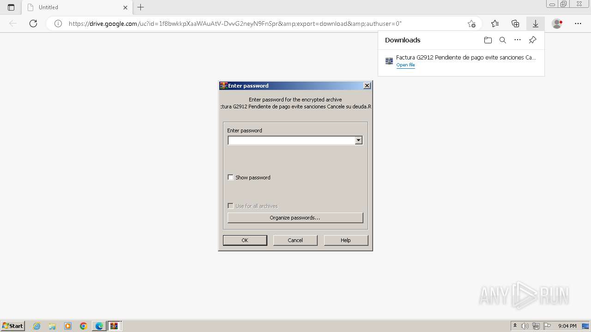Launch Internet Explorer from taskbar

point(36,326)
